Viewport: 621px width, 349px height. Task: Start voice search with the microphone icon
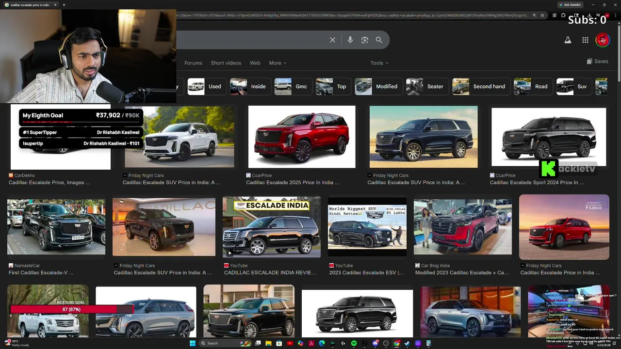[x=350, y=40]
